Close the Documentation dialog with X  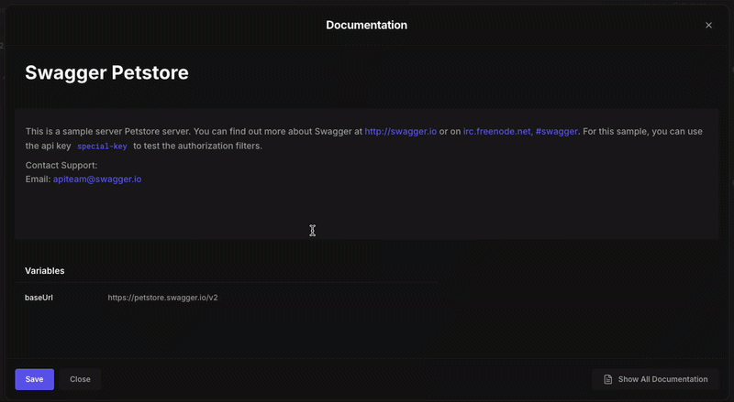708,26
